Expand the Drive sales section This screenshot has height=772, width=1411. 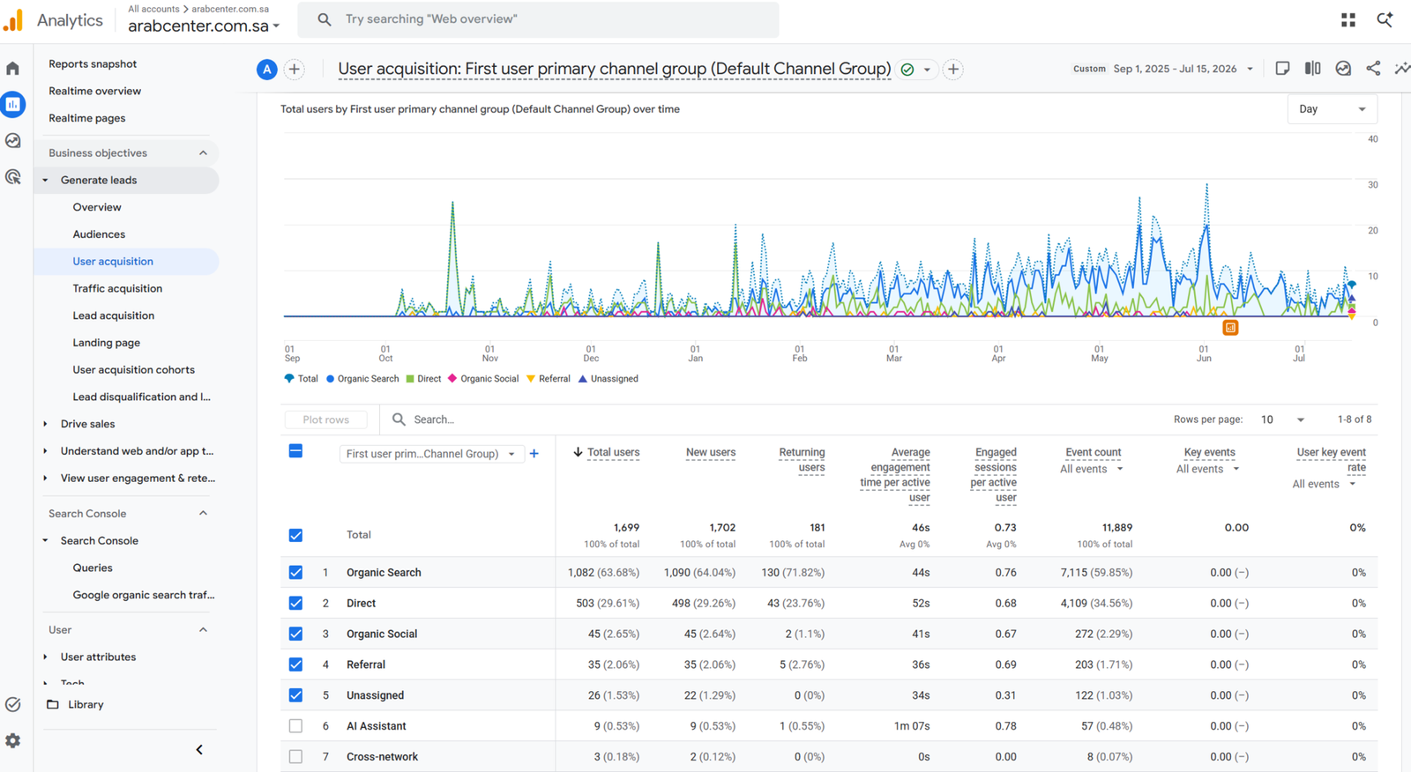(x=45, y=424)
